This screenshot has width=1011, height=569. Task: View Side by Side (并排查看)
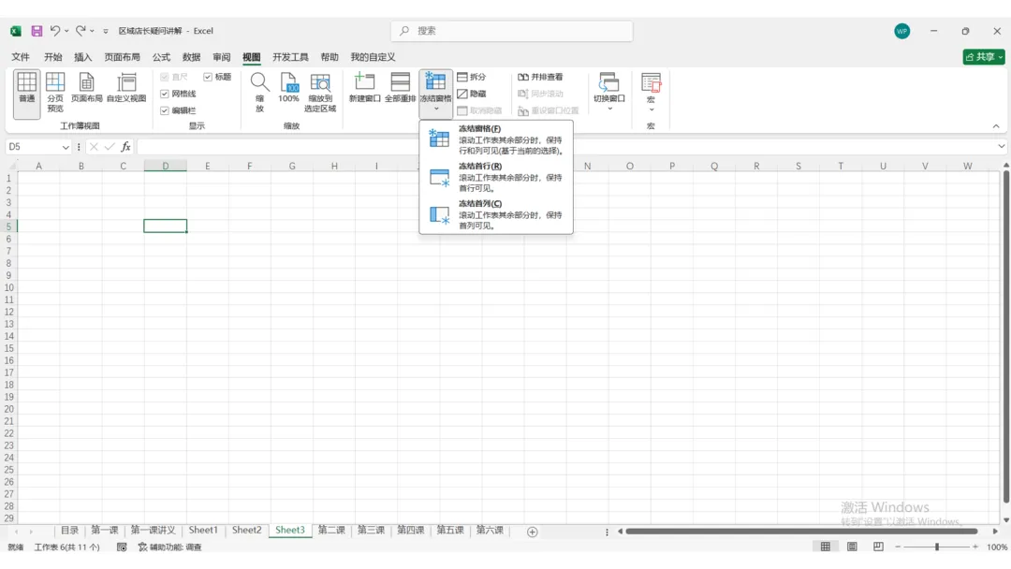click(540, 77)
